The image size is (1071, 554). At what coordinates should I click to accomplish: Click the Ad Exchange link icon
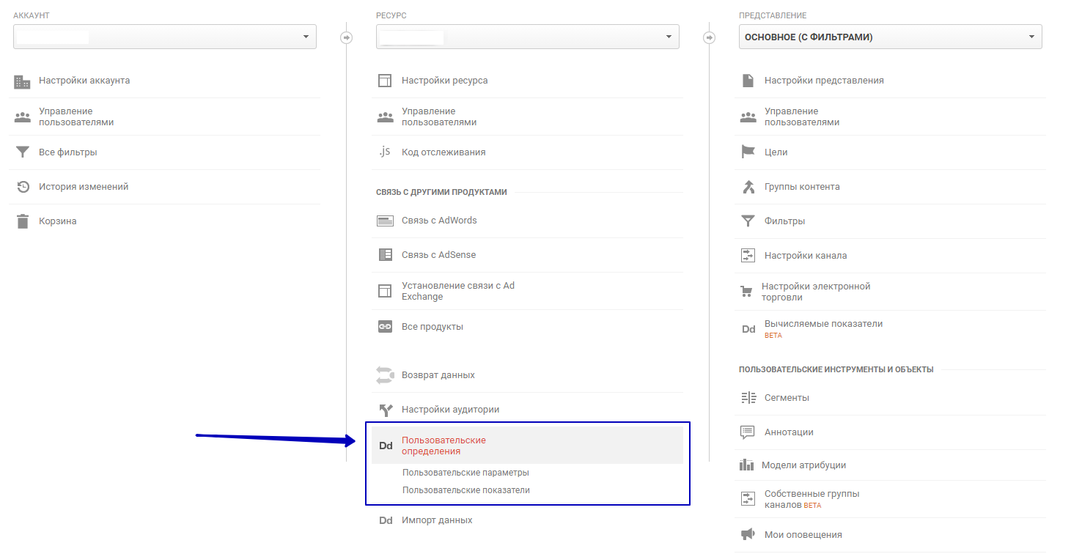pos(385,291)
